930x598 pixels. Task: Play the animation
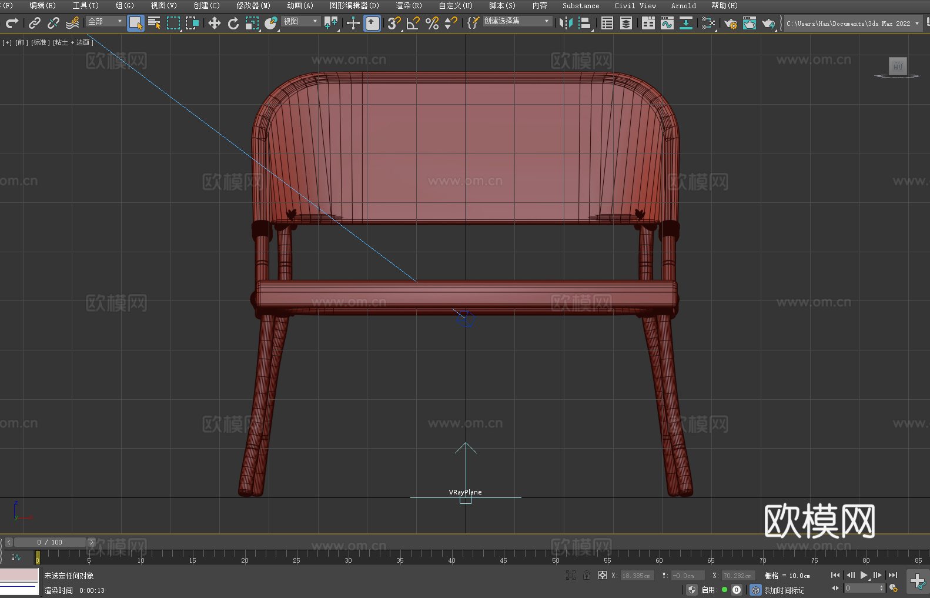point(864,575)
